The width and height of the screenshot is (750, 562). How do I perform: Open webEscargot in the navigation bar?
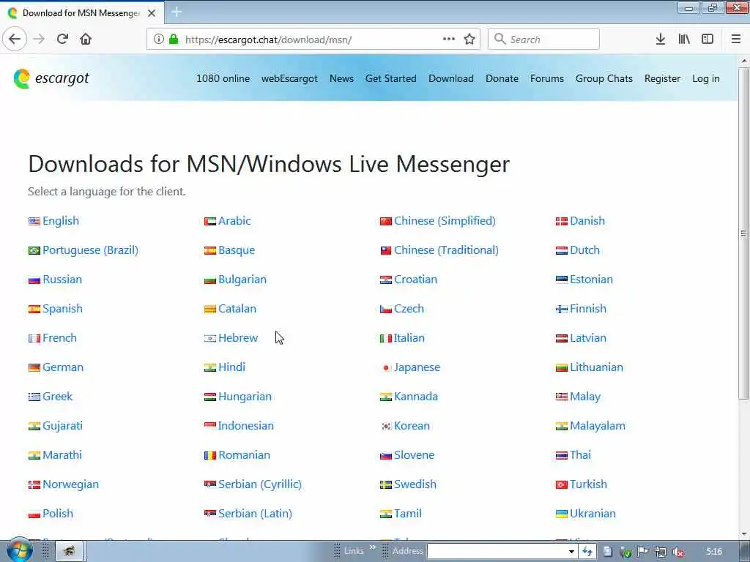(289, 78)
